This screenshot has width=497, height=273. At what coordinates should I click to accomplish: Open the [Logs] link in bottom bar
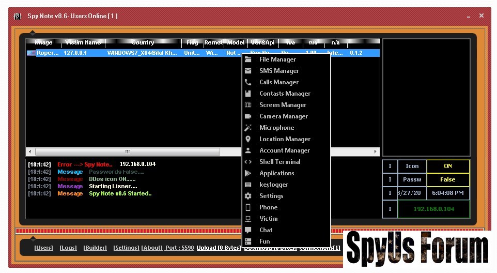[x=68, y=248]
